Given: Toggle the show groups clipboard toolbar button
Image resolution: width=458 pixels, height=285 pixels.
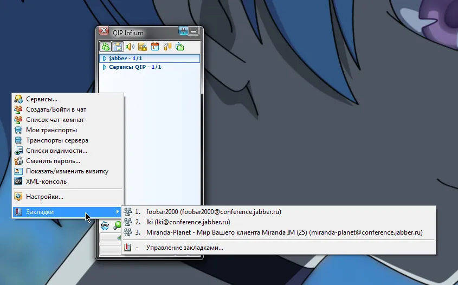Looking at the screenshot, I should coord(118,47).
